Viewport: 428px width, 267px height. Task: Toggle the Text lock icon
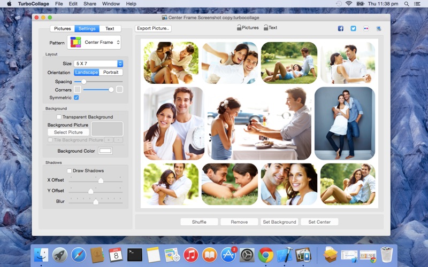[265, 28]
